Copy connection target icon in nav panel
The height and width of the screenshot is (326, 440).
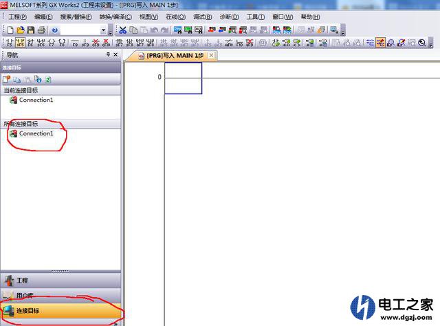(16, 80)
